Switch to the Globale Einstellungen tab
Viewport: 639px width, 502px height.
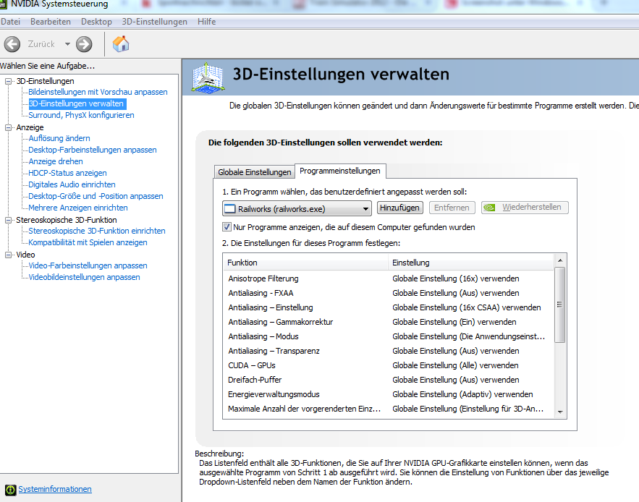254,172
